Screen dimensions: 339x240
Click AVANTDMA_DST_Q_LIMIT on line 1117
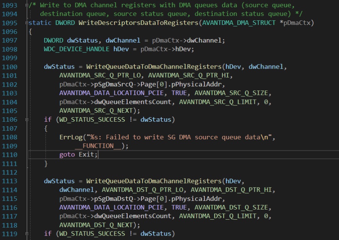[217, 216]
